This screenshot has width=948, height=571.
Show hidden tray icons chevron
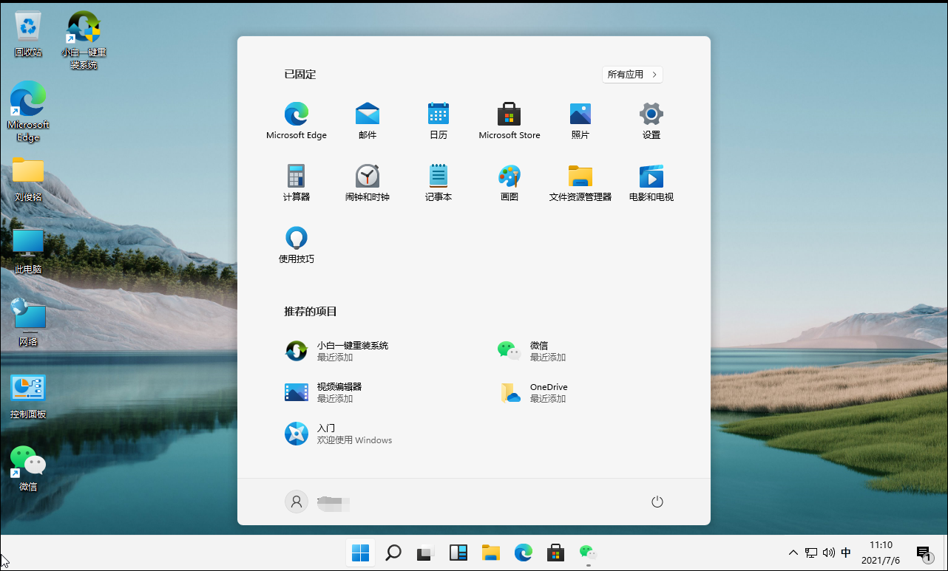[x=793, y=553]
